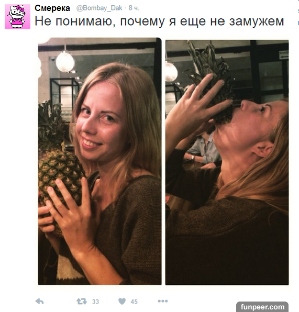Click the arrow sign in right photo
299x312 pixels.
pos(283,55)
